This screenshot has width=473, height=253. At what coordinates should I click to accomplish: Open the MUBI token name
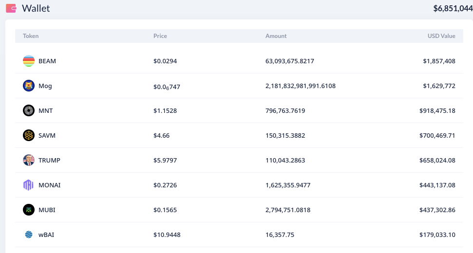(47, 210)
